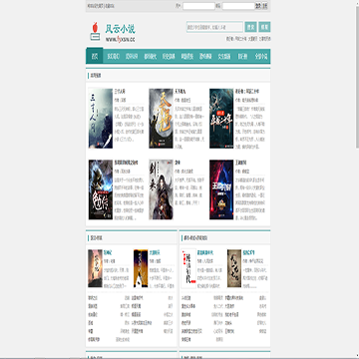The image size is (359, 359).
Task: Open the white cover with red seal
Action: coord(188,268)
